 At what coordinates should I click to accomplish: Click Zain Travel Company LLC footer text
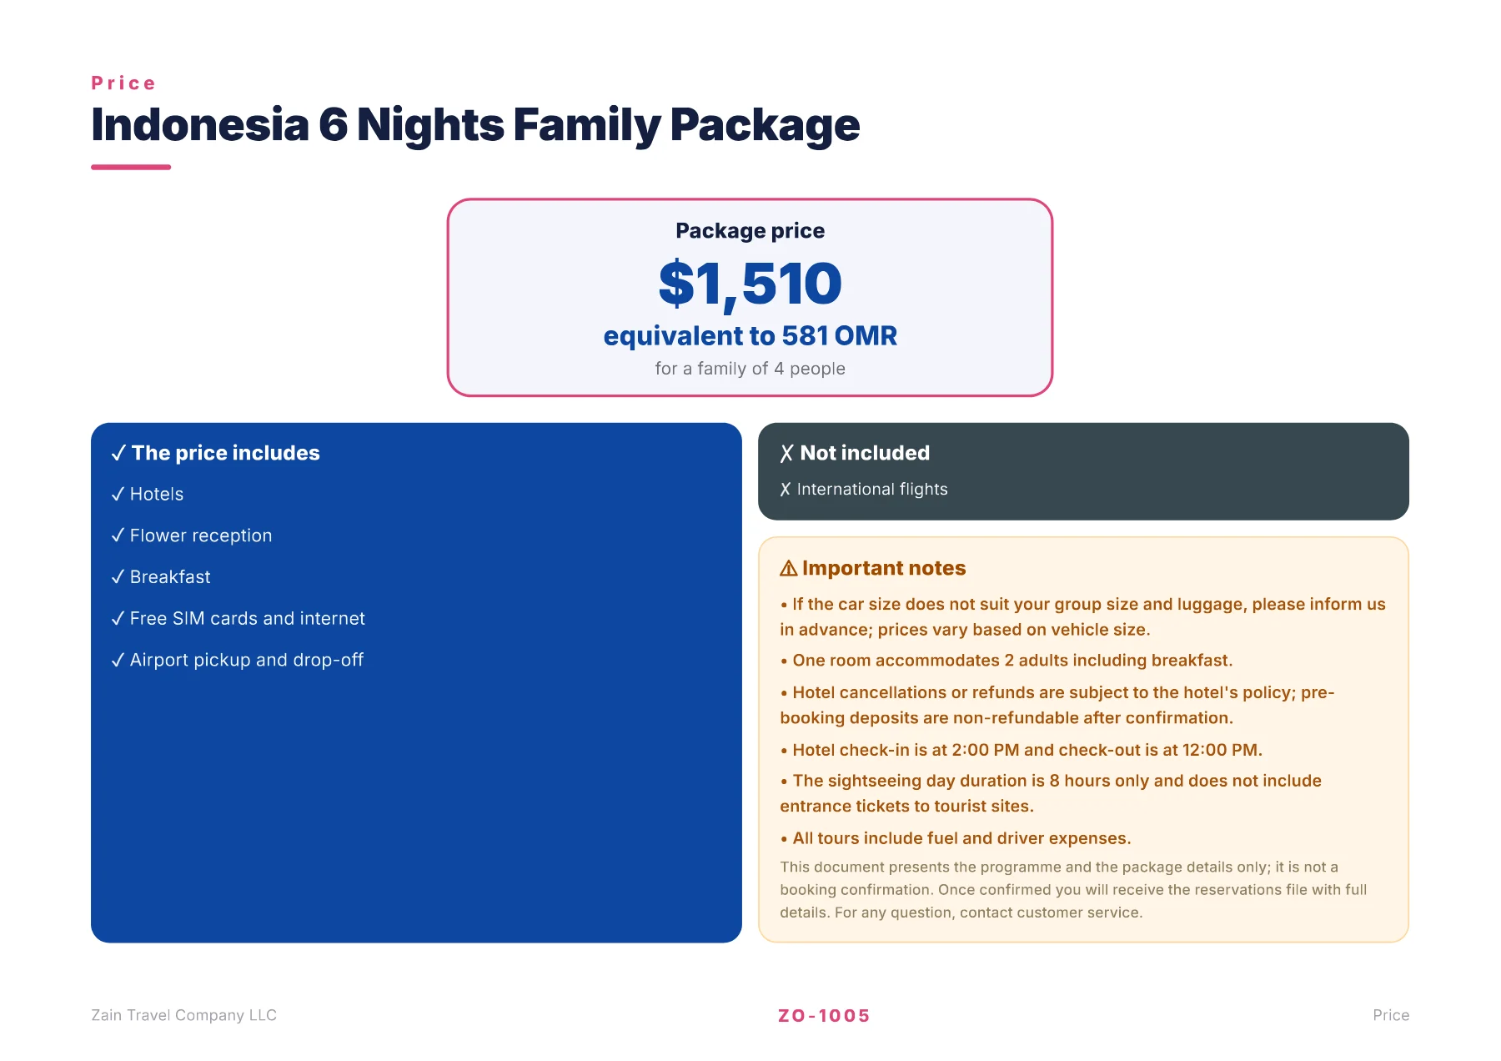click(x=183, y=1015)
